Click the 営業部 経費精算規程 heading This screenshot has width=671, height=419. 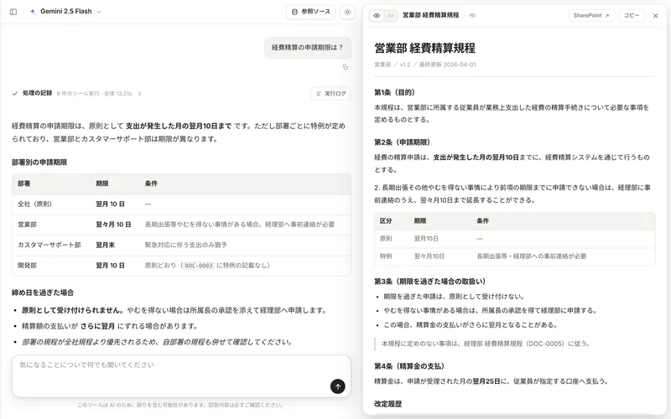pos(424,48)
